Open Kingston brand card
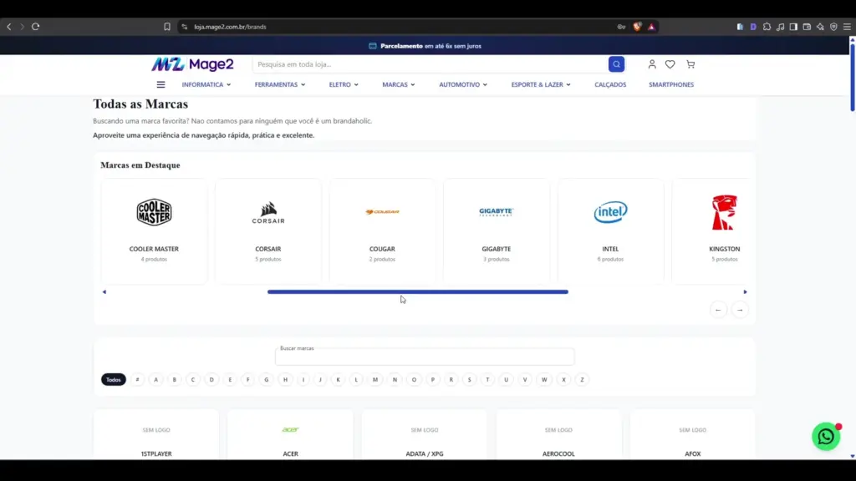This screenshot has width=856, height=481. click(x=712, y=231)
